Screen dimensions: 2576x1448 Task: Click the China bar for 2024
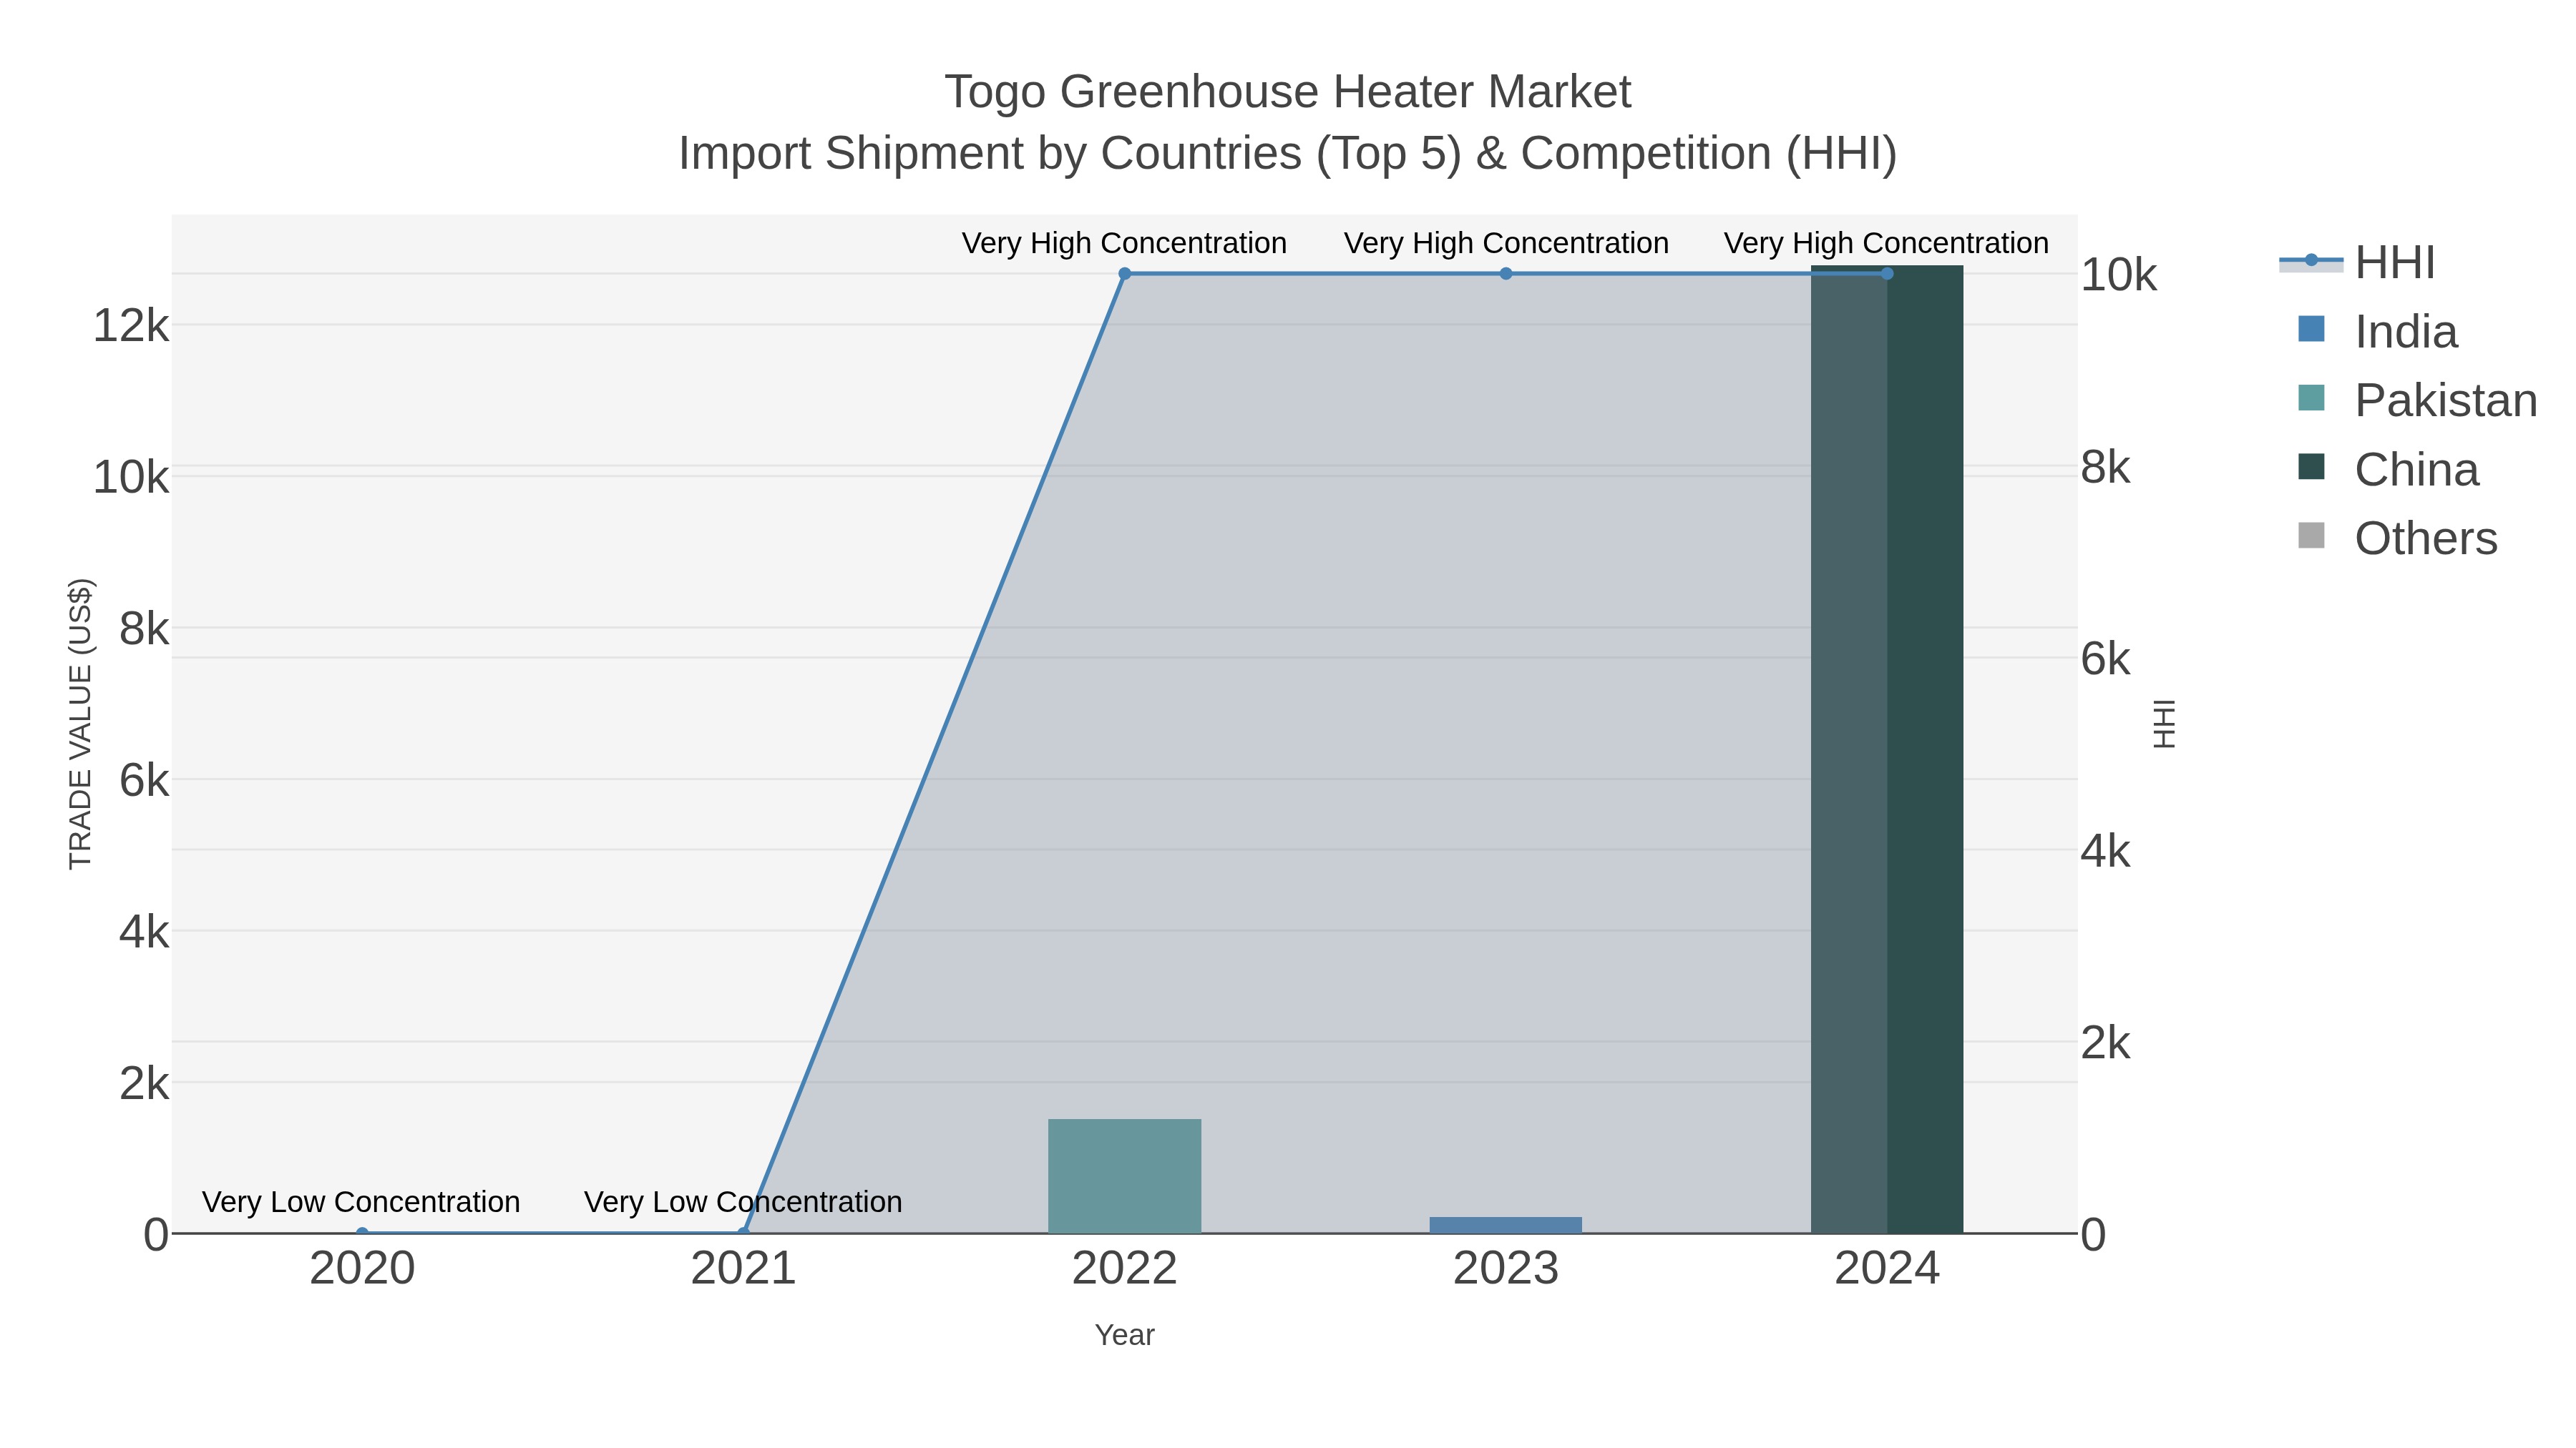(1887, 749)
